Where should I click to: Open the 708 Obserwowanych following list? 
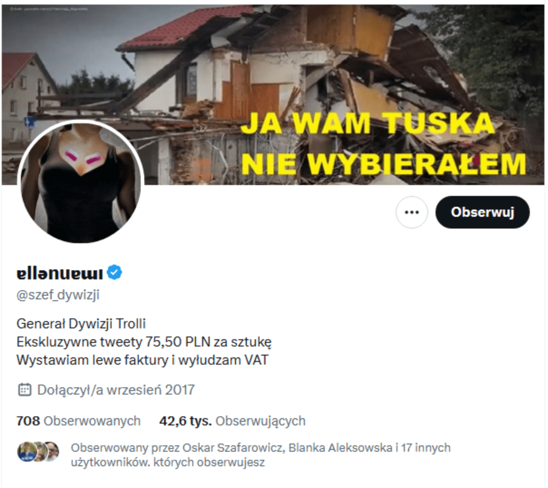[78, 421]
